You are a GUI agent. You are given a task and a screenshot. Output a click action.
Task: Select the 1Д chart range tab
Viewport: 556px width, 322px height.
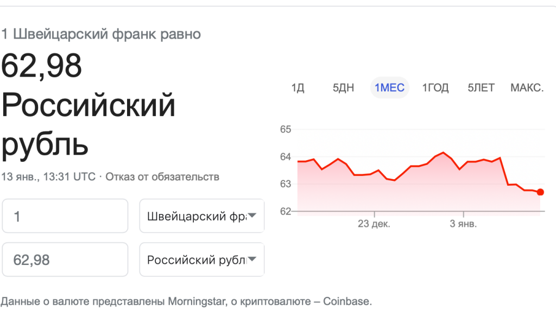[x=298, y=87]
